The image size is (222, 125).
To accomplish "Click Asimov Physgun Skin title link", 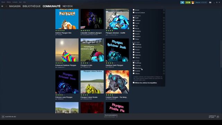I will click(x=63, y=33).
